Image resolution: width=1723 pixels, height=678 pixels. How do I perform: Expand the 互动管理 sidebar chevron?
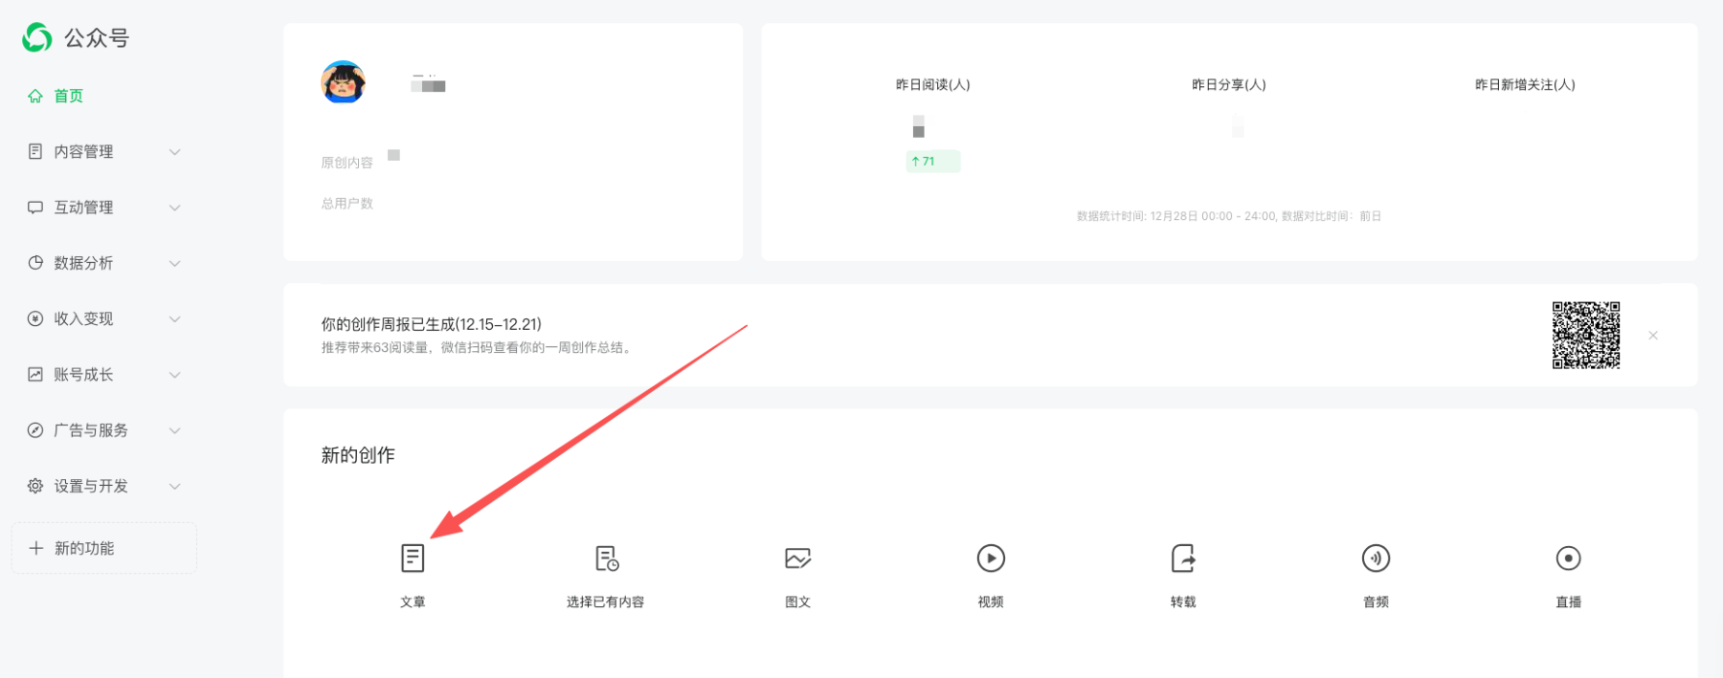pos(175,208)
